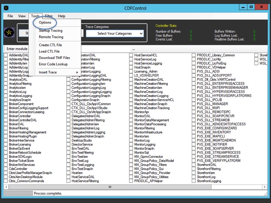Expand the Insert Trace submenu

click(58, 72)
